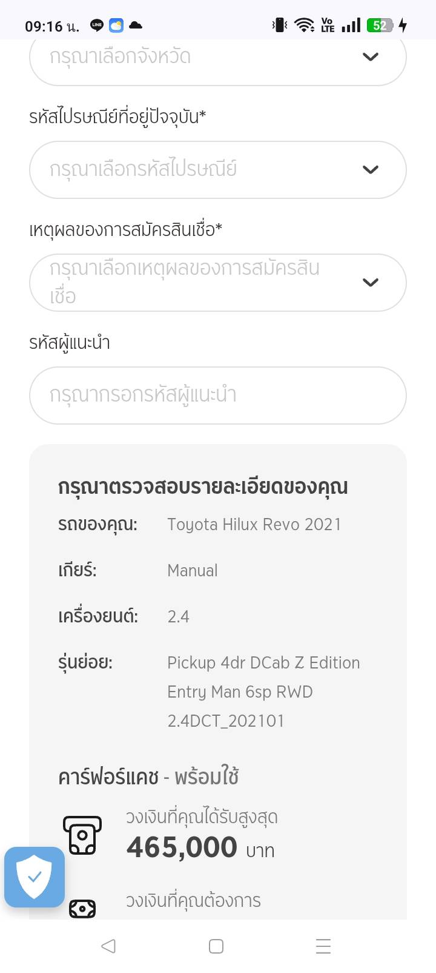Tap the vibrate mode icon in status bar

click(x=279, y=25)
